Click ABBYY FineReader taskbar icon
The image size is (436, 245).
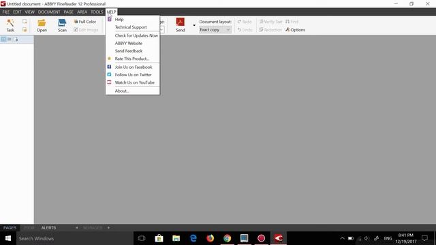[279, 238]
